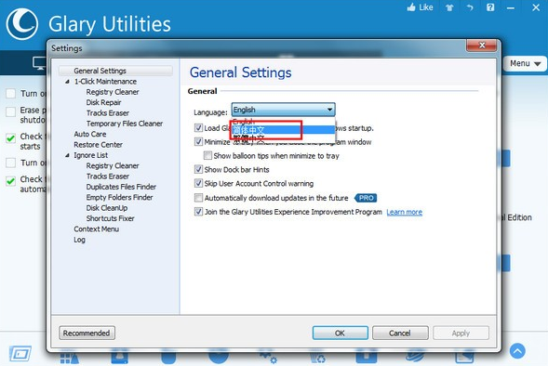Image resolution: width=548 pixels, height=366 pixels.
Task: Toggle Erase privacy on shutdown checkbox
Action: 11,111
